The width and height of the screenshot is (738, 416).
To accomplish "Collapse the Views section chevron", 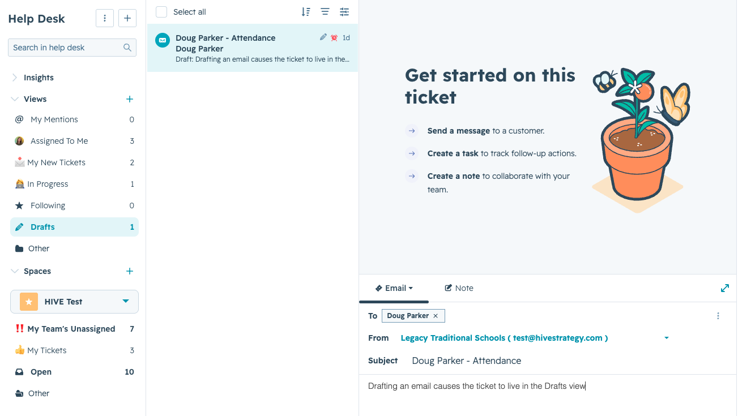I will [15, 99].
